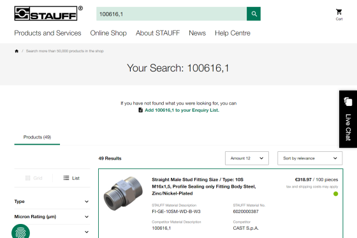Switch to List view
This screenshot has height=238, width=357.
pyautogui.click(x=71, y=178)
